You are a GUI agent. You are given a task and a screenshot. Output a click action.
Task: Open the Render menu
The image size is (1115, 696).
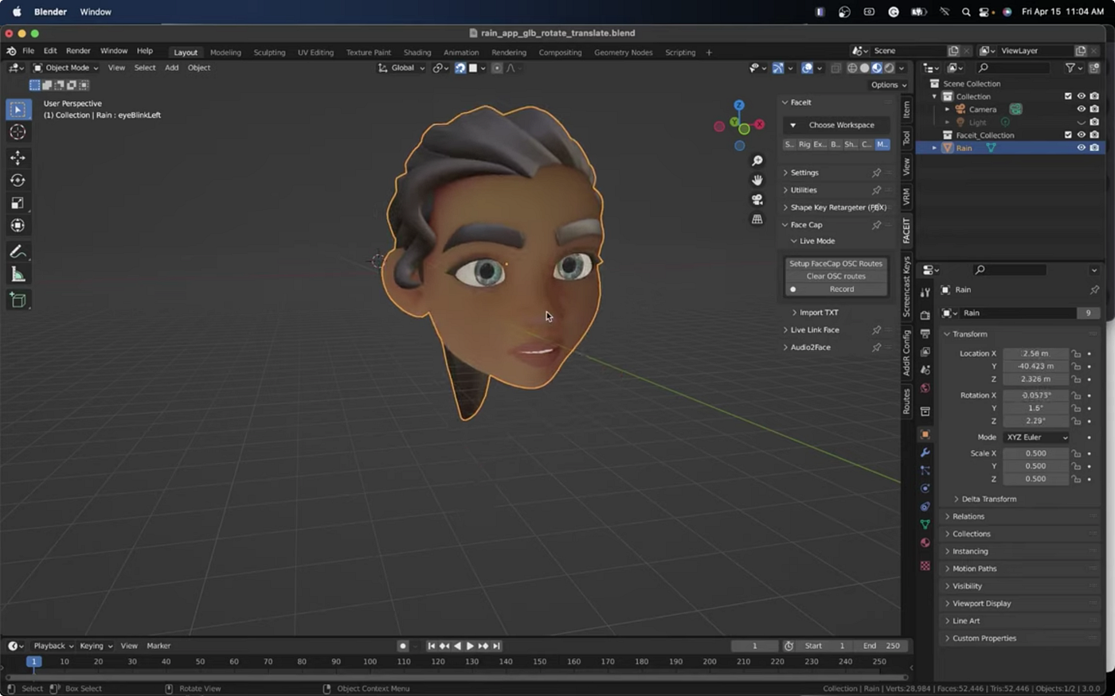click(78, 51)
